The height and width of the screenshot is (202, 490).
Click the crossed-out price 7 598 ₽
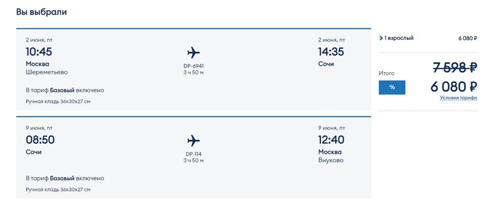point(454,68)
